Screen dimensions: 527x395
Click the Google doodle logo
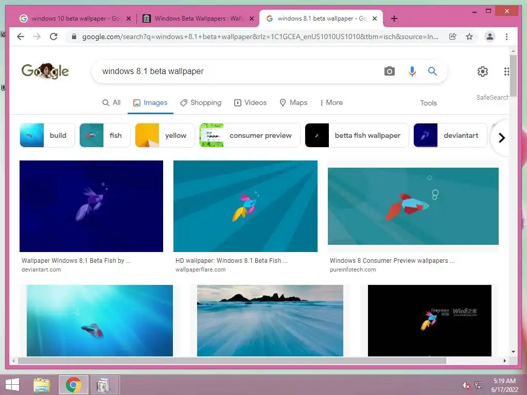[45, 71]
